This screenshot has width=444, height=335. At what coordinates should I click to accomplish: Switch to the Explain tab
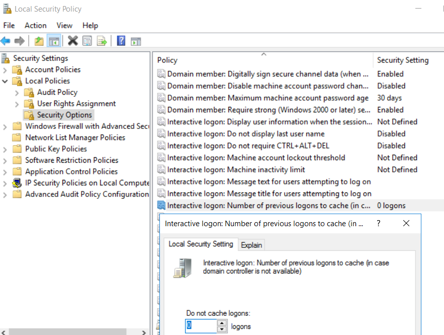251,244
